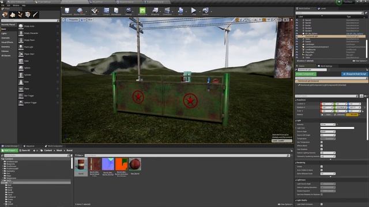369x207 pixels.
Task: Open Source Control toolbar icon
Action: 80,11
